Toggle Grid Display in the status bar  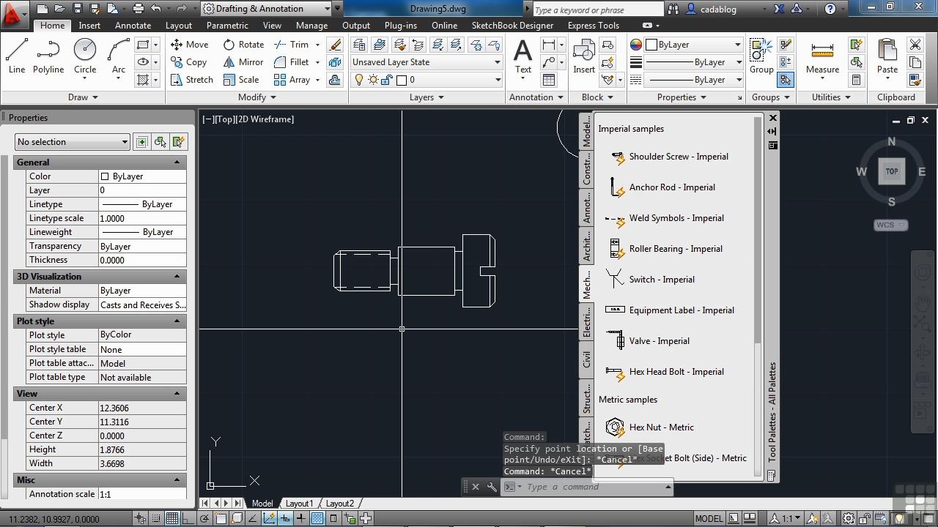(171, 519)
